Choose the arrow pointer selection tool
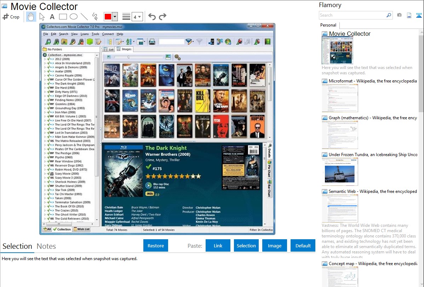 (42, 17)
